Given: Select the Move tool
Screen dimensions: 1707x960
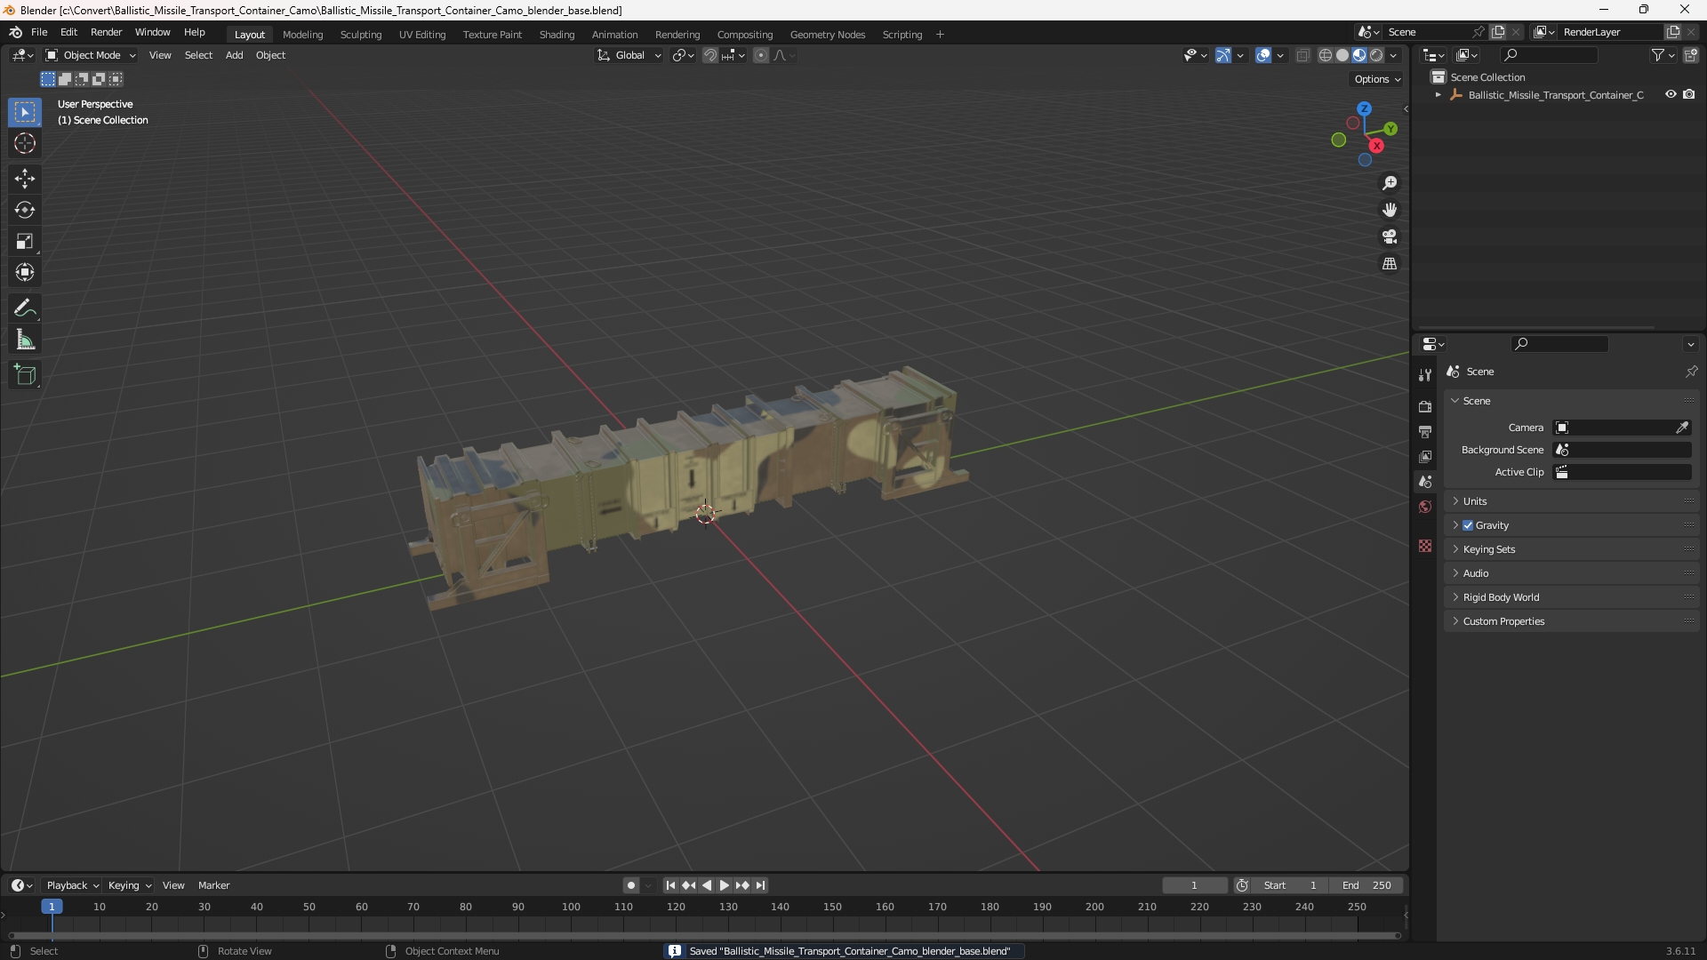Looking at the screenshot, I should [x=25, y=179].
